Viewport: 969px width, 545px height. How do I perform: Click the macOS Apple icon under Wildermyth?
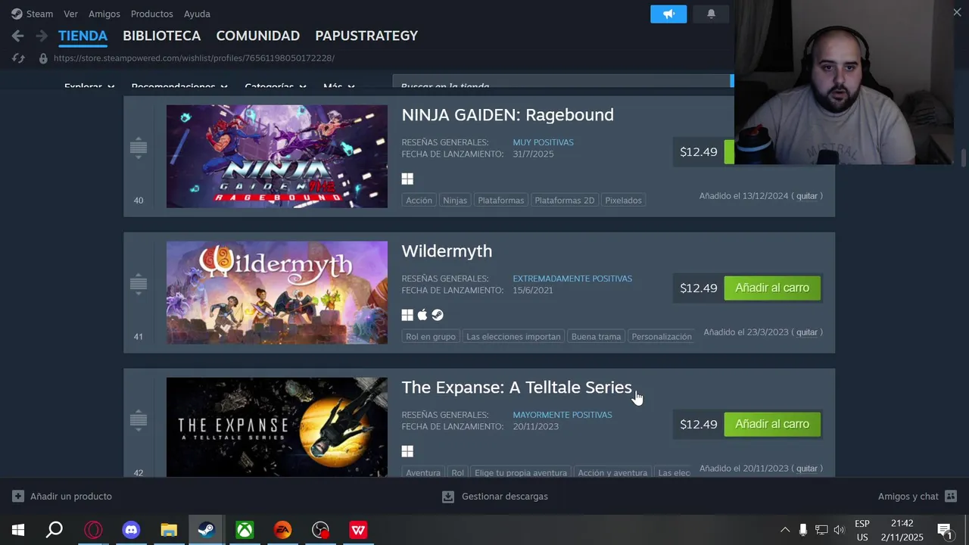click(x=422, y=315)
